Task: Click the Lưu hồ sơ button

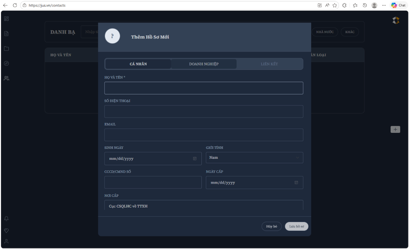Action: pyautogui.click(x=296, y=226)
